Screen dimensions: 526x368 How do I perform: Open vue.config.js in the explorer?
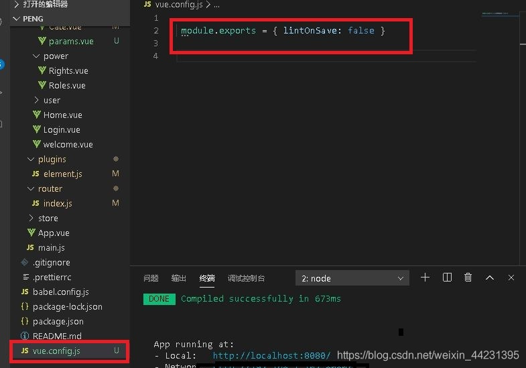tap(56, 351)
